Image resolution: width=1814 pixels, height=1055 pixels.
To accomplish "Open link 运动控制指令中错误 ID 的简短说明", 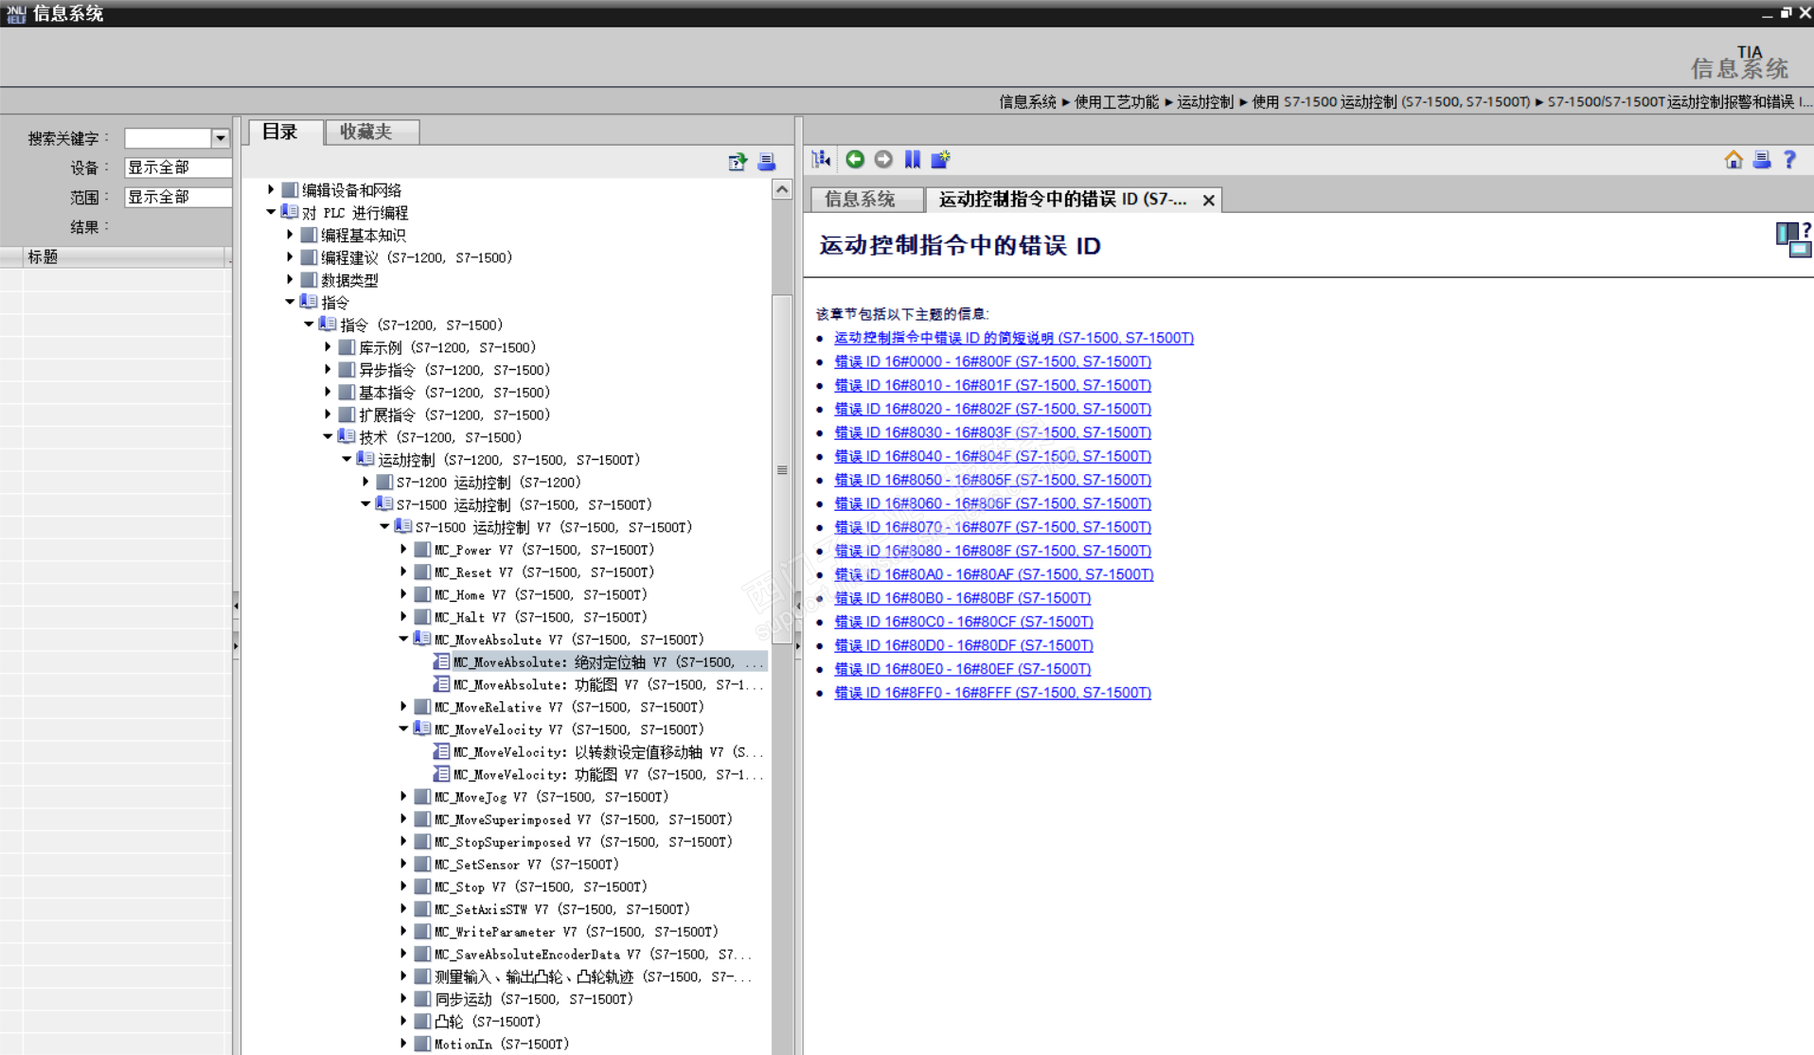I will [1013, 338].
